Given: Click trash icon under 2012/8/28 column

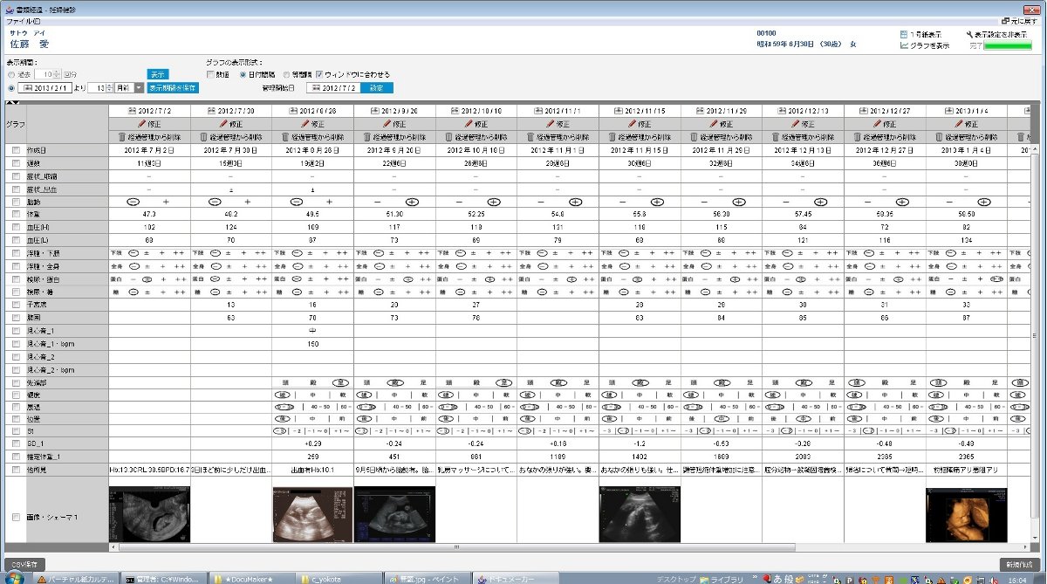Looking at the screenshot, I should [x=285, y=138].
